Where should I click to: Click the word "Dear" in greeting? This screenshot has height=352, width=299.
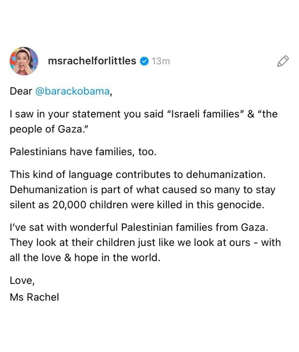pos(21,92)
